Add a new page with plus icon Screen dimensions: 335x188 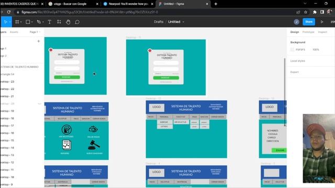(x=38, y=41)
